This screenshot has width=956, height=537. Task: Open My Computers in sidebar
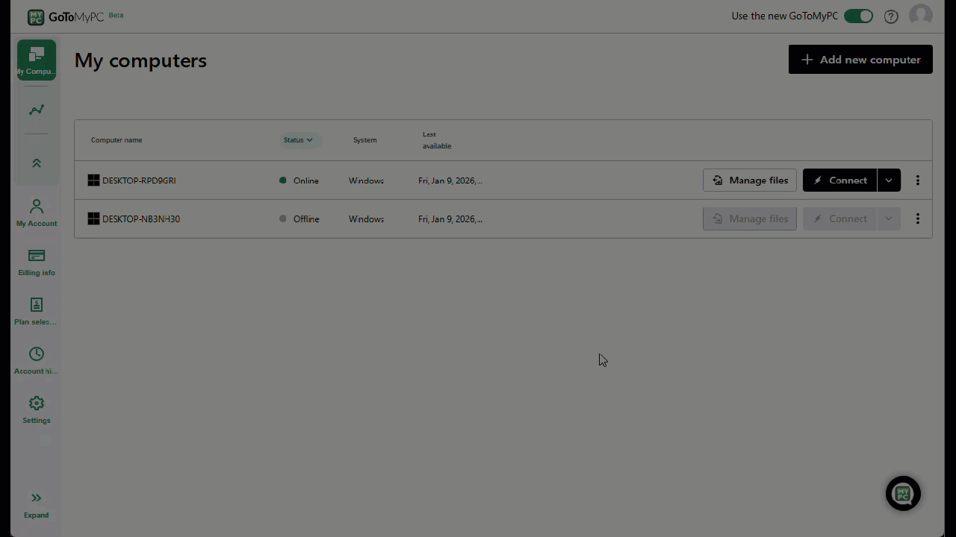pos(37,60)
